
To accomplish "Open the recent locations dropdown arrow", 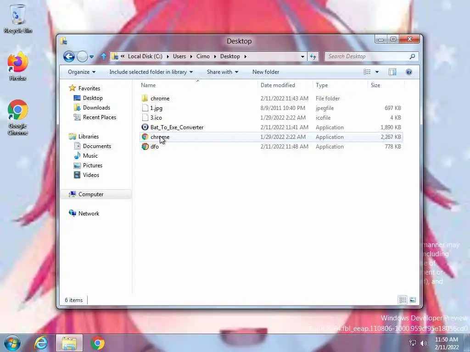I will point(92,56).
